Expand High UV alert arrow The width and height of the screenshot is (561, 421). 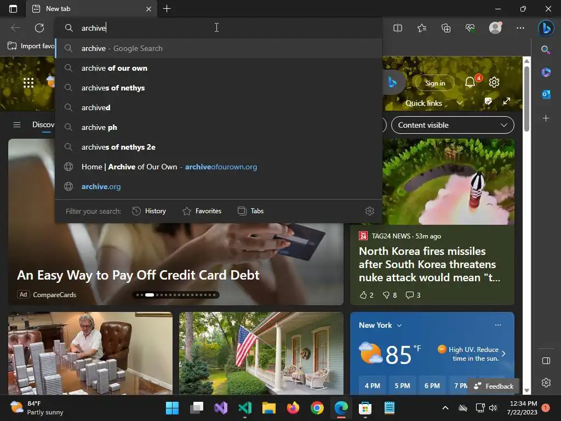[503, 354]
